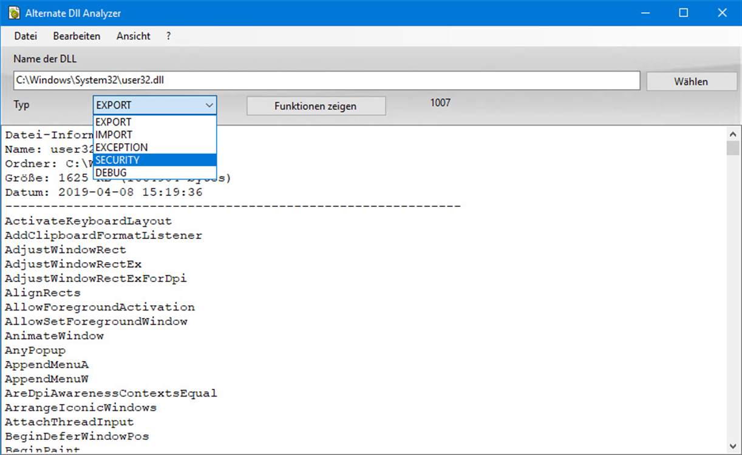Image resolution: width=742 pixels, height=455 pixels.
Task: Click the Funktionen zeigen button
Action: click(x=316, y=106)
